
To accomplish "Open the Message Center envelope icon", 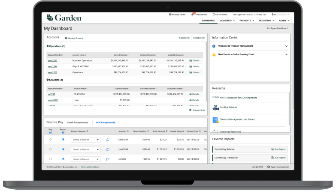I will 170,14.
